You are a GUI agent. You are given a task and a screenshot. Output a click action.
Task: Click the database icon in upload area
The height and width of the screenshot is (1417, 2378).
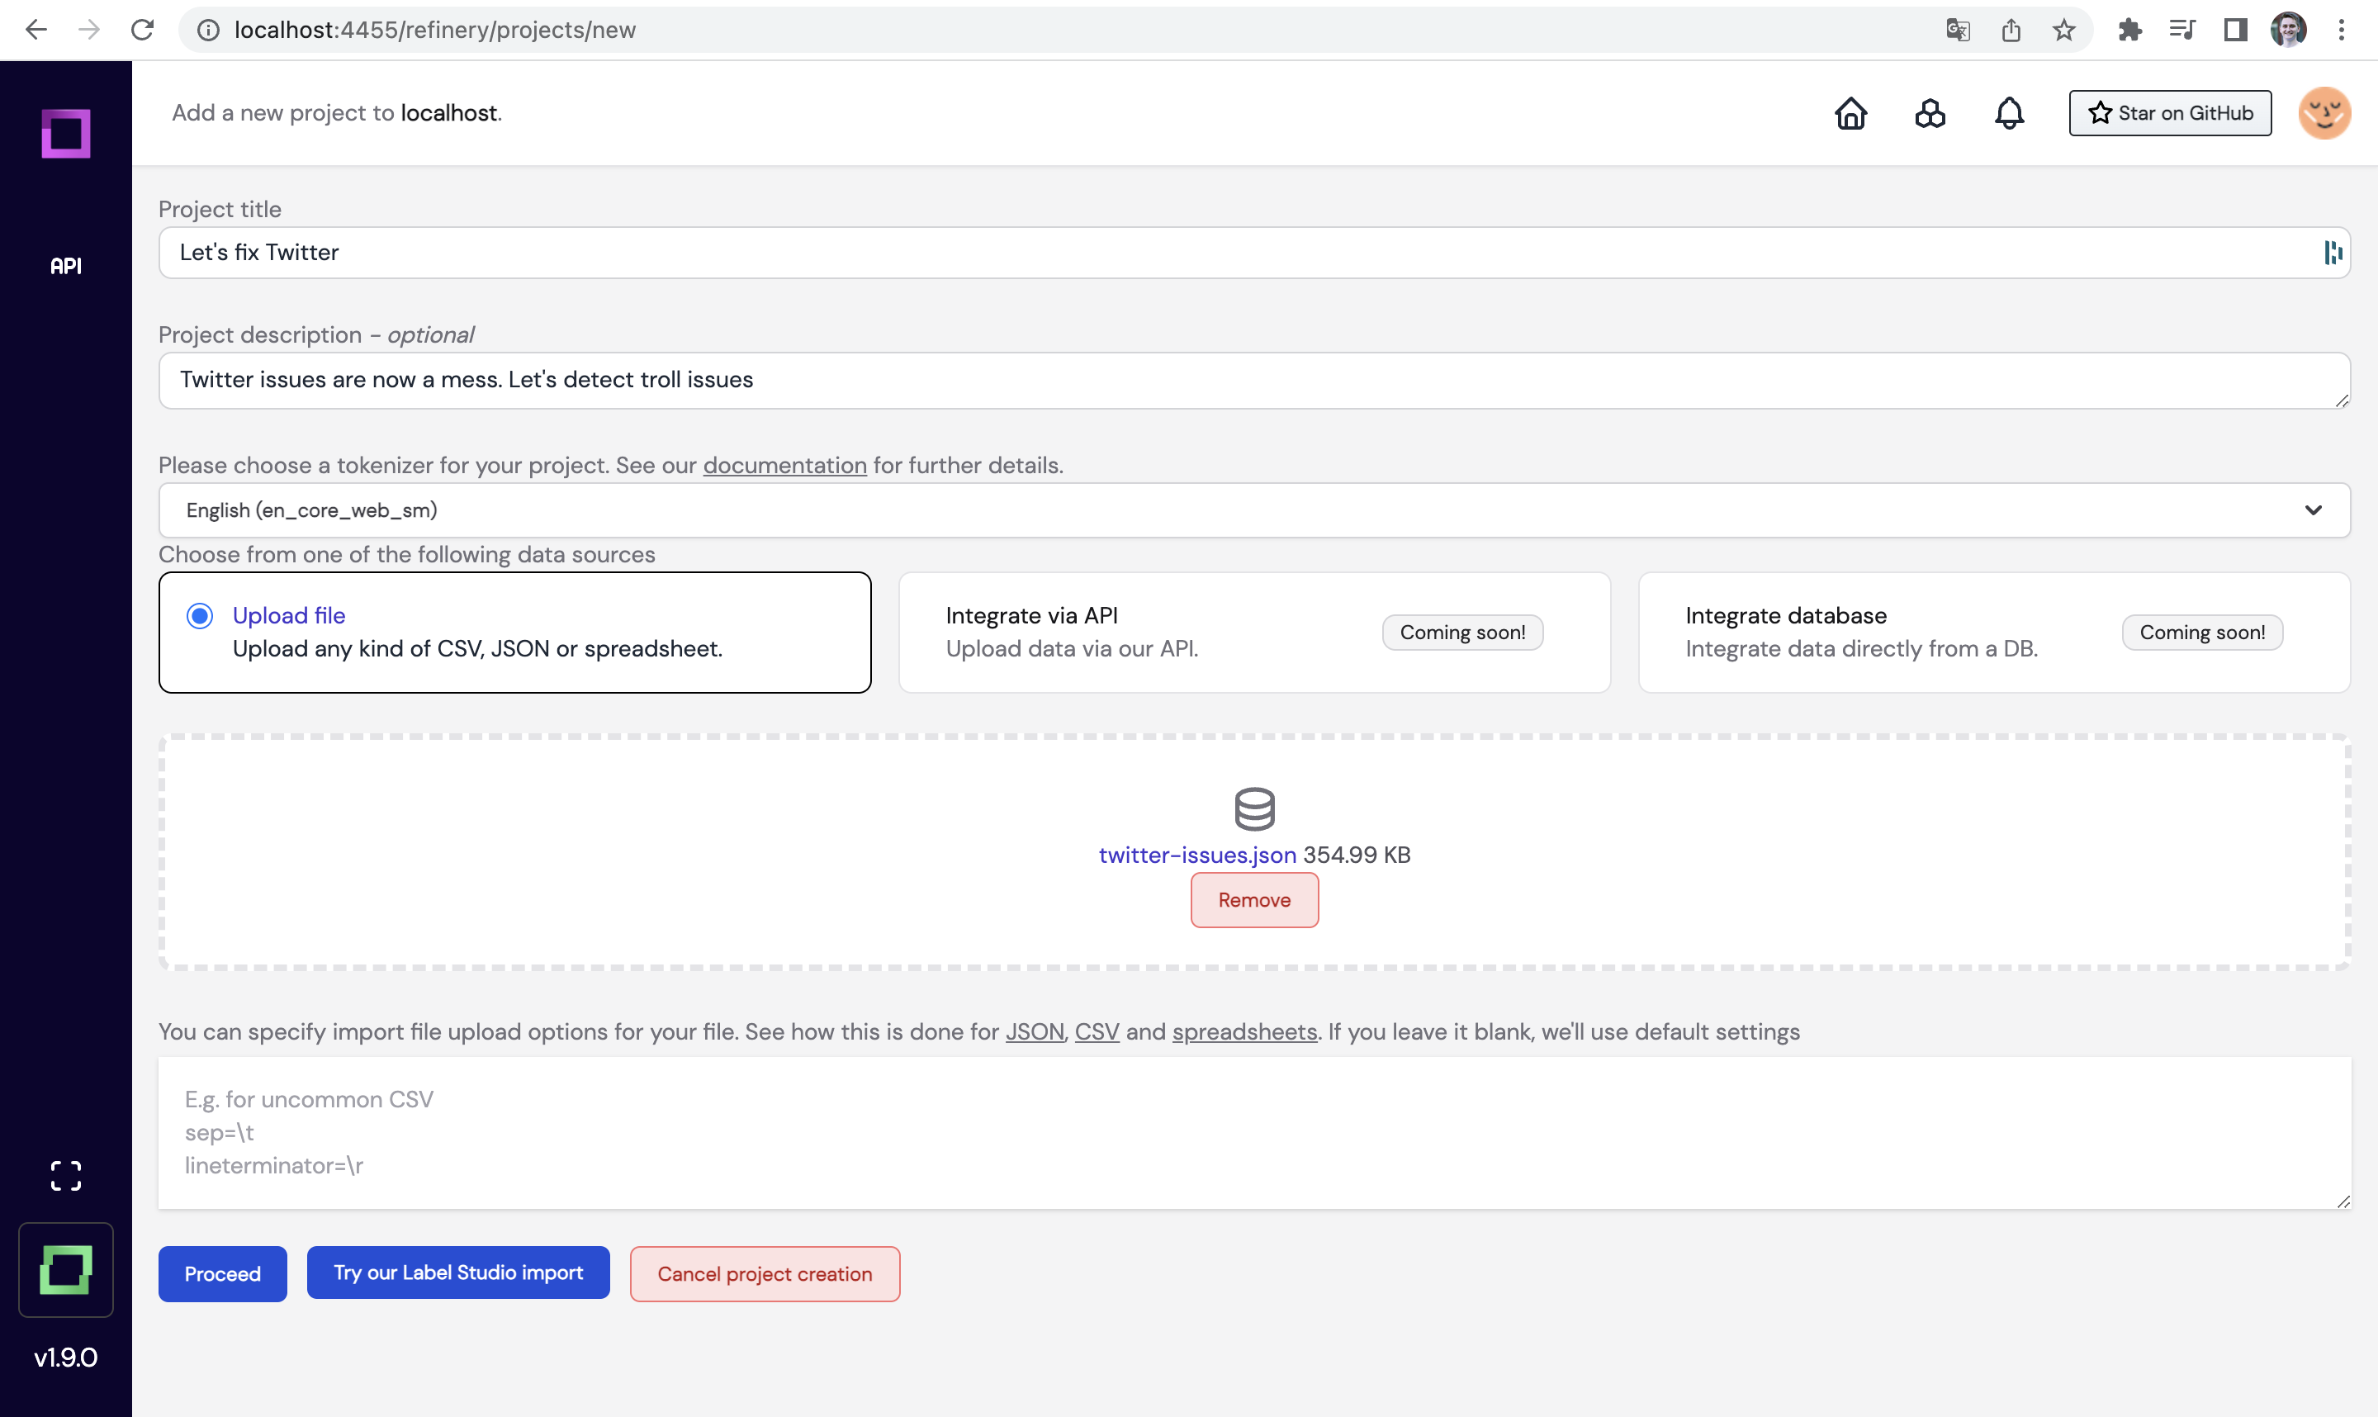[x=1253, y=808]
